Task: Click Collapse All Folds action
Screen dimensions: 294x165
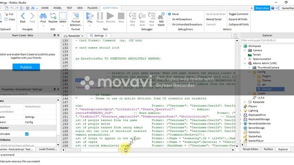Action: click(x=238, y=24)
